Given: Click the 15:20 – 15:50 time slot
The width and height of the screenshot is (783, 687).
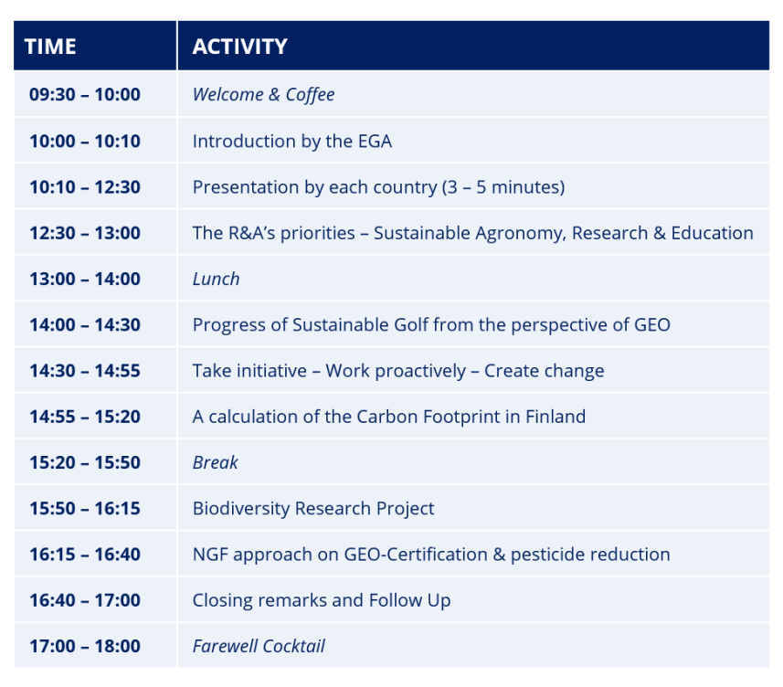Looking at the screenshot, I should tap(85, 463).
